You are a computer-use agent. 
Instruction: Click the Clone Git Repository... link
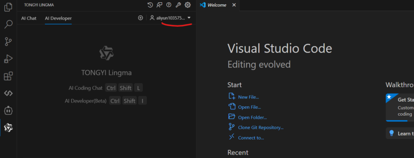[x=261, y=127]
